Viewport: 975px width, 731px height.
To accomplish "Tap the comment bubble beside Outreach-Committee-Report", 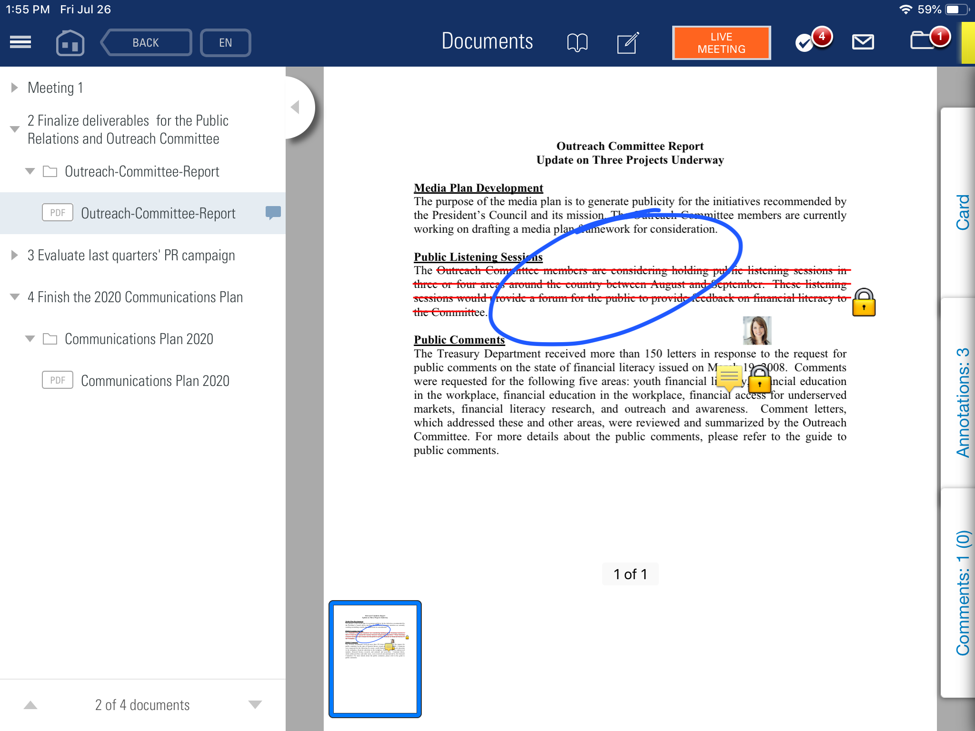I will [273, 212].
